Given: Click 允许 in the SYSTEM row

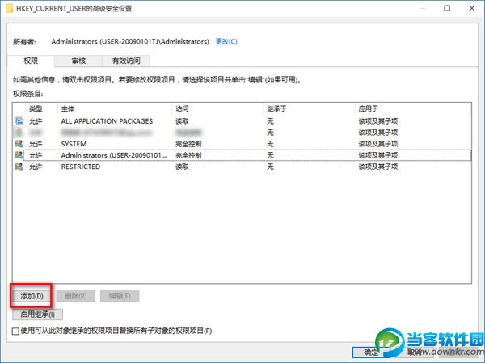Looking at the screenshot, I should click(36, 144).
